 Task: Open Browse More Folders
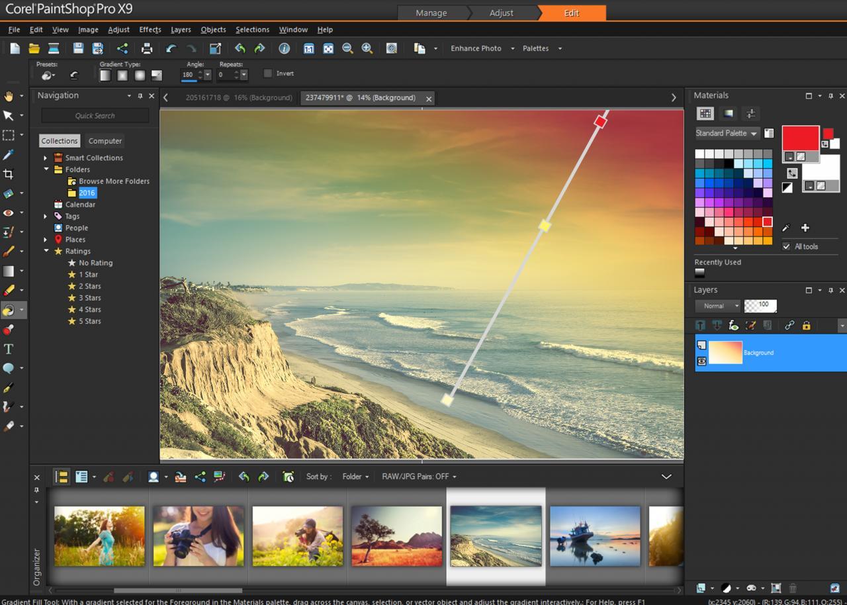[x=112, y=181]
